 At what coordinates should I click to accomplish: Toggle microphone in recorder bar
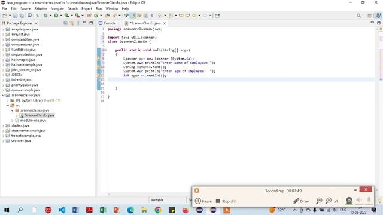tap(369, 201)
